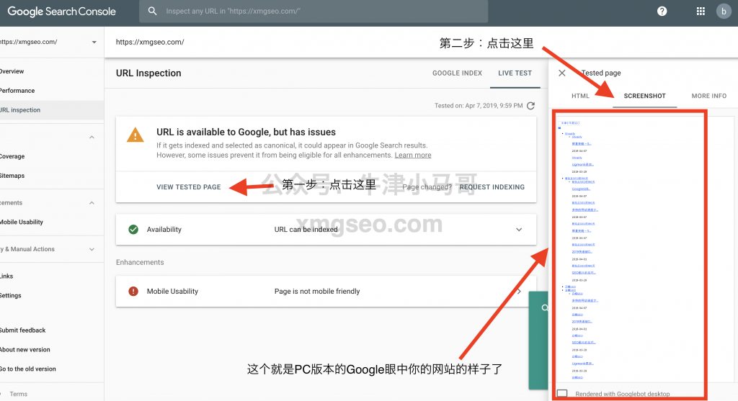The image size is (738, 401).
Task: Open the property selector dropdown for xmgseo.com
Action: (94, 42)
